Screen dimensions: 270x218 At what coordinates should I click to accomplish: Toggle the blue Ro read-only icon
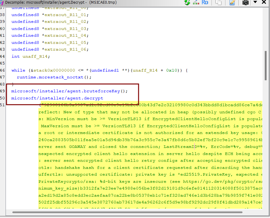tap(205, 2)
